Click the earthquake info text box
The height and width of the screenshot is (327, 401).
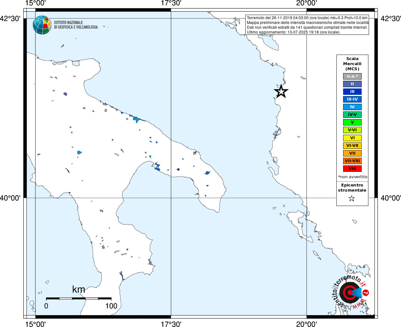pyautogui.click(x=307, y=25)
